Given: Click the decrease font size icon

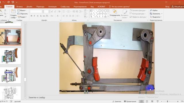Looking at the screenshot, I should click(x=55, y=11).
